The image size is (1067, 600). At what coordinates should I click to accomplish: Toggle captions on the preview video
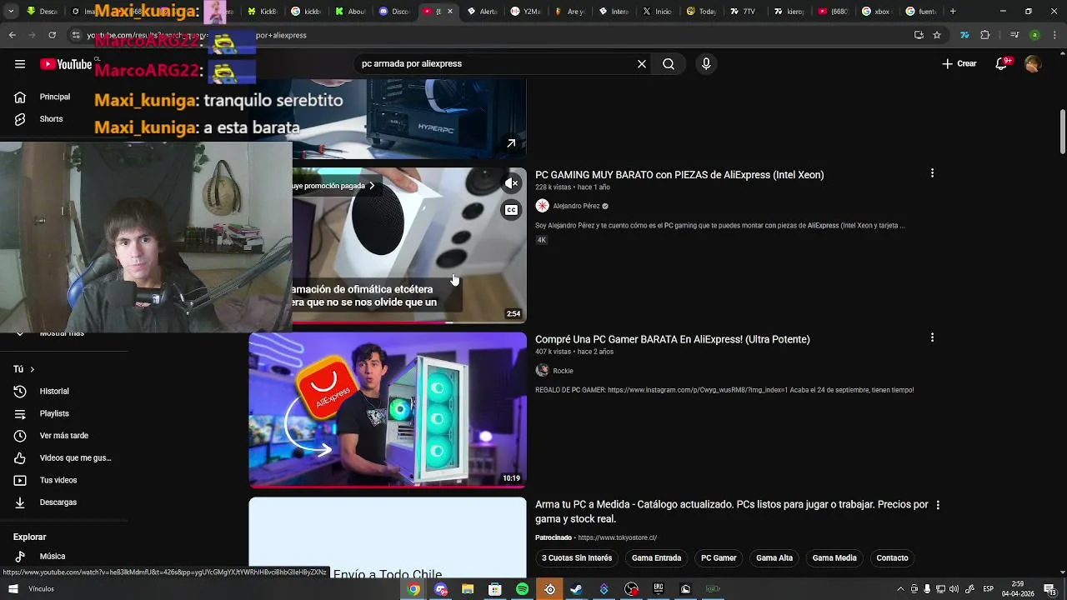[512, 210]
